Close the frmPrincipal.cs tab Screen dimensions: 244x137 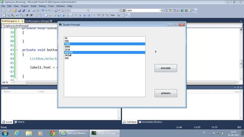coord(22,21)
